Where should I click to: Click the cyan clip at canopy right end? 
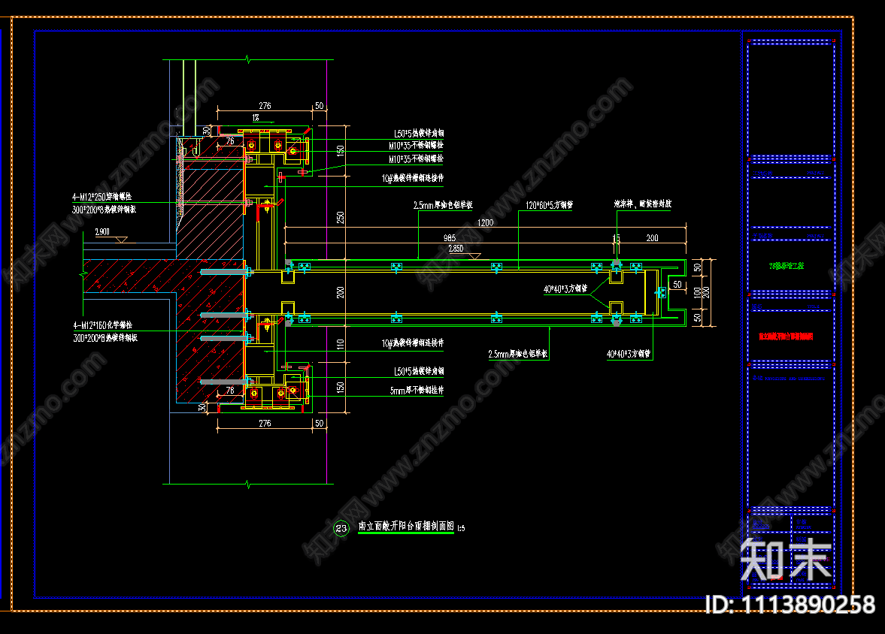[661, 292]
